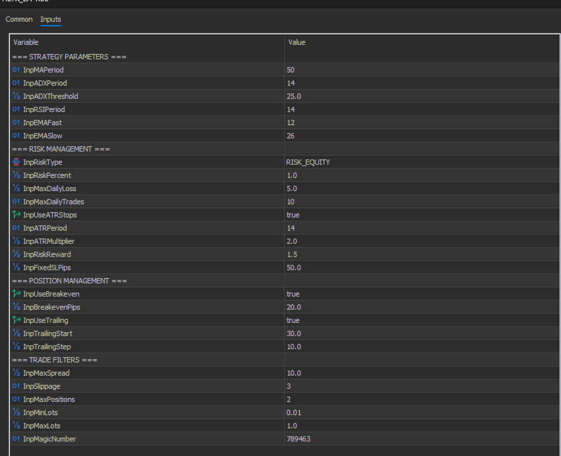Click the double-type icon beside InpTrailingStart
Image resolution: width=561 pixels, height=456 pixels.
tap(16, 333)
